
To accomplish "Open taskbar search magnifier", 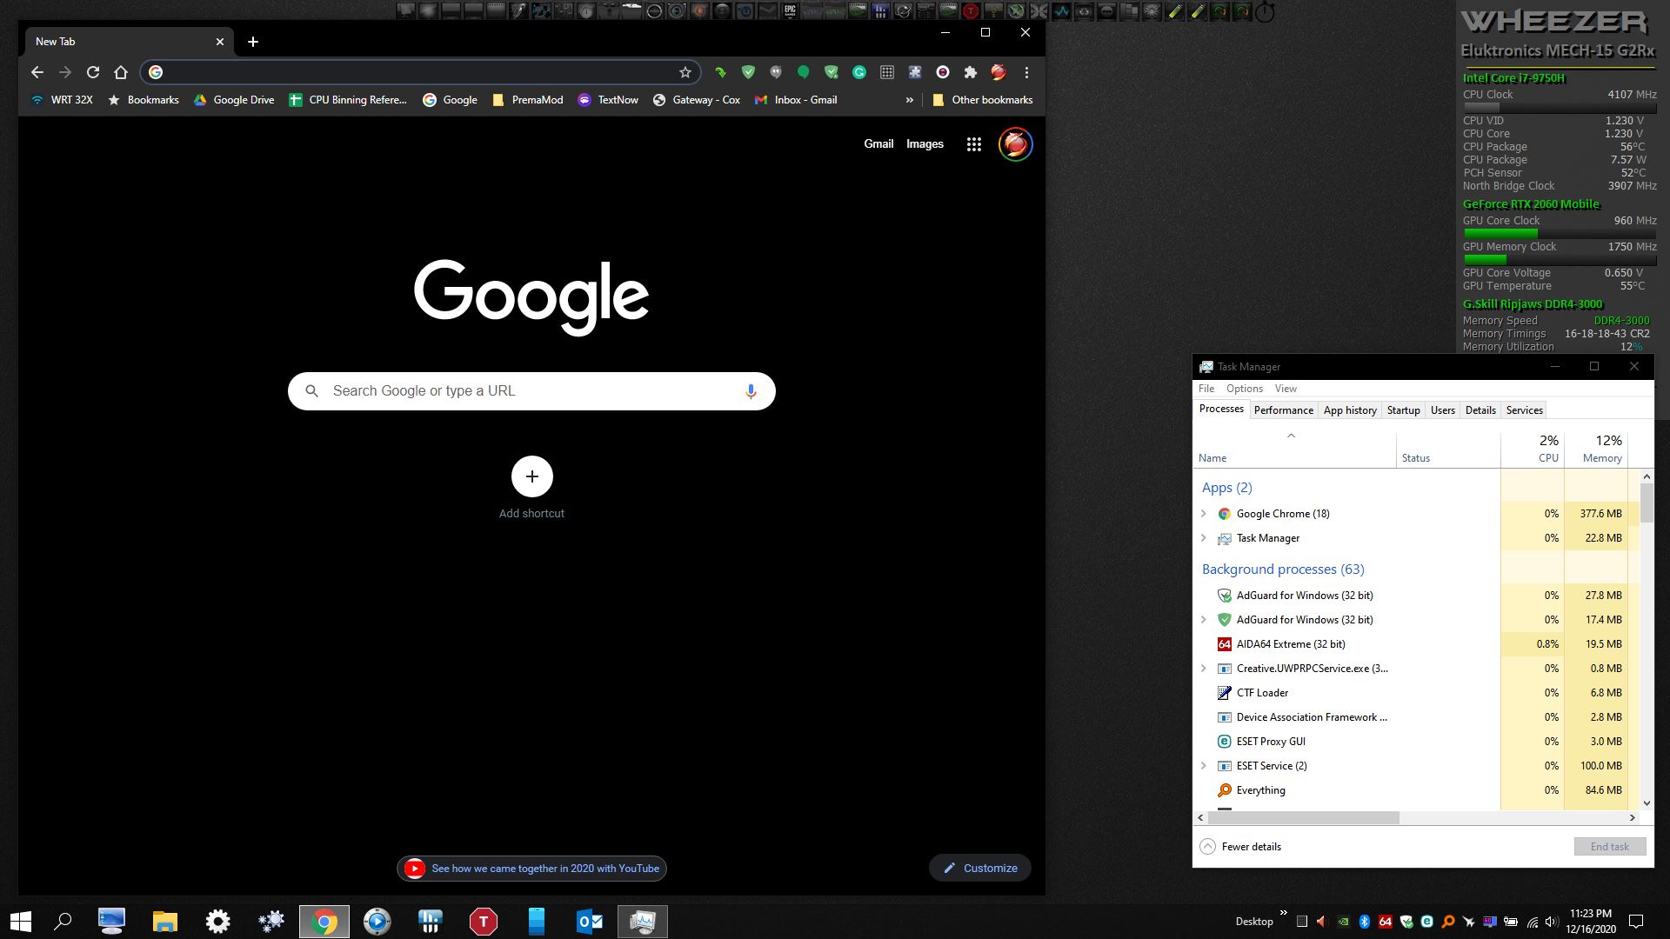I will click(63, 922).
